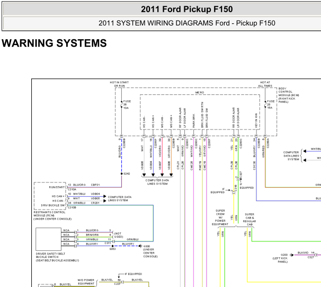Click the "S242" splice label

coord(127,173)
